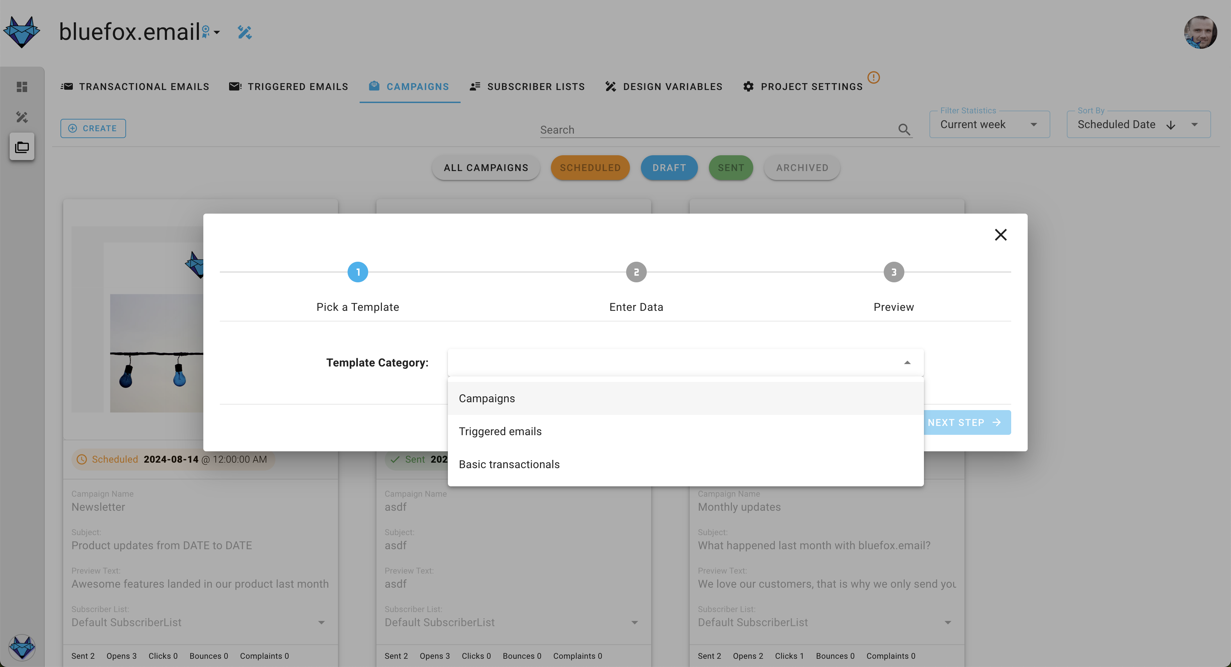Go to Project Settings tab
The width and height of the screenshot is (1231, 667).
pos(803,87)
